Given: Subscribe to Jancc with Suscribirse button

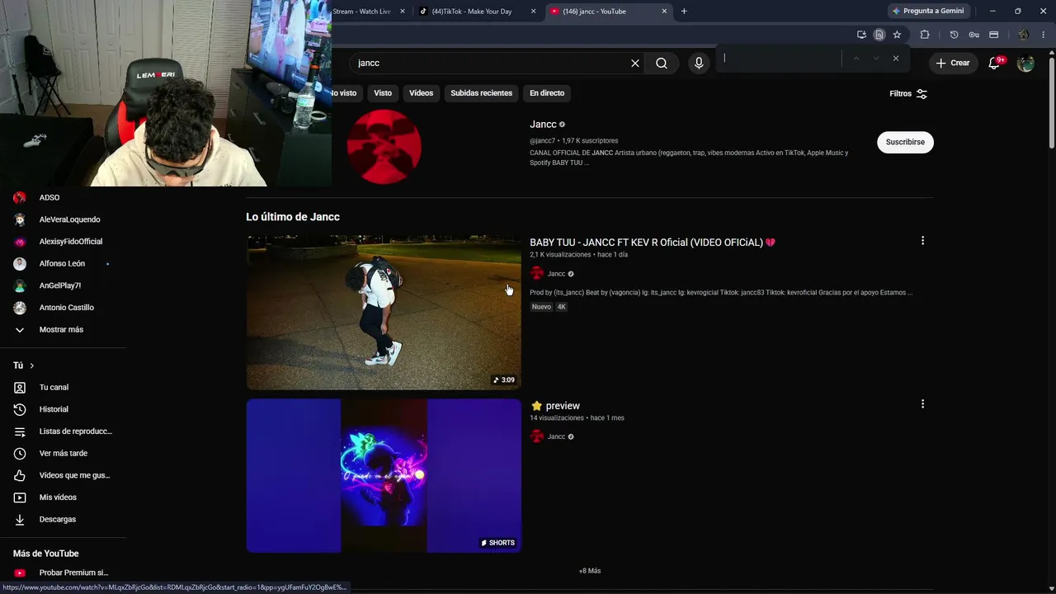Looking at the screenshot, I should [905, 142].
